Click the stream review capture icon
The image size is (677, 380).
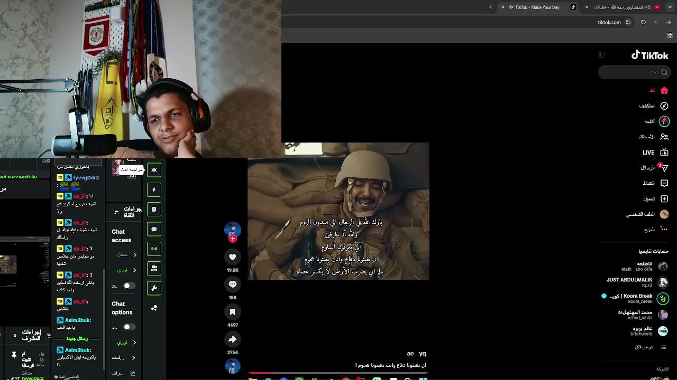(x=154, y=169)
